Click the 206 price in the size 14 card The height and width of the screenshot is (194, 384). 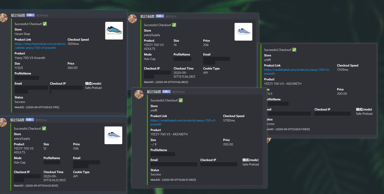coord(206,45)
